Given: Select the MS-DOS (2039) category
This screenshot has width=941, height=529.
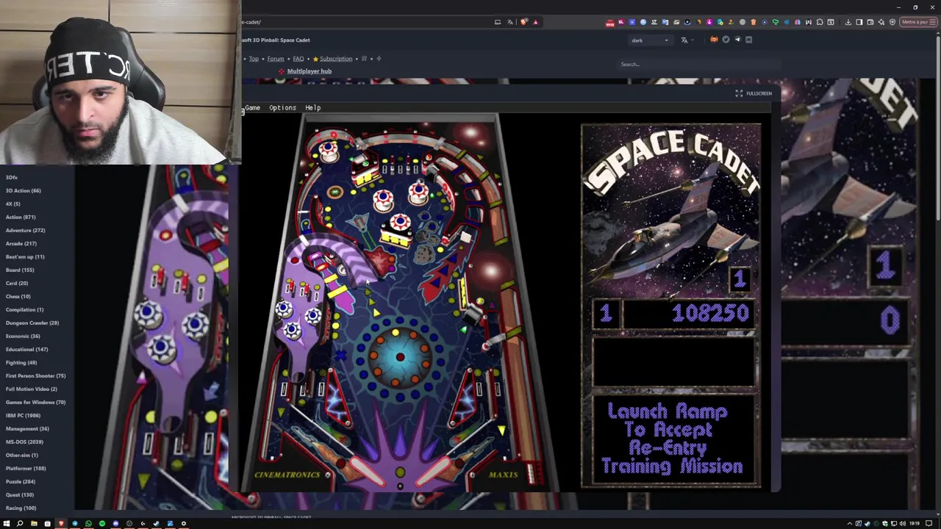Looking at the screenshot, I should click(x=24, y=442).
